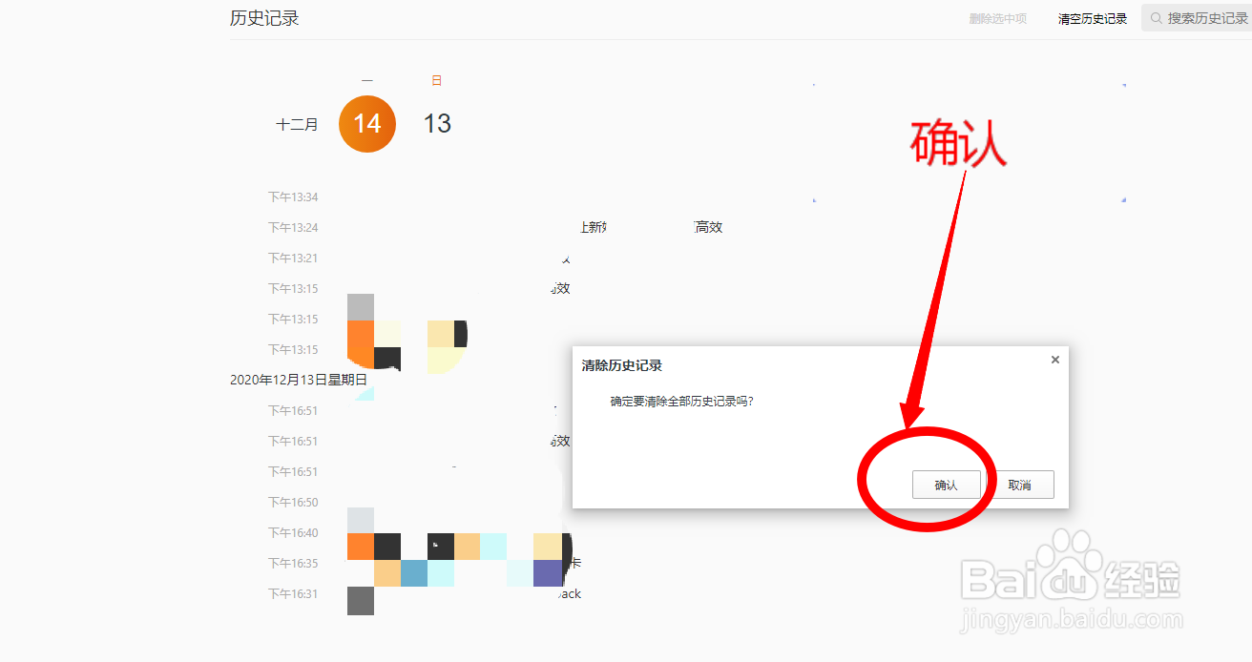Click 2020年12月13日星期日 date heading
Screen dimensions: 1252x662
pyautogui.click(x=299, y=380)
